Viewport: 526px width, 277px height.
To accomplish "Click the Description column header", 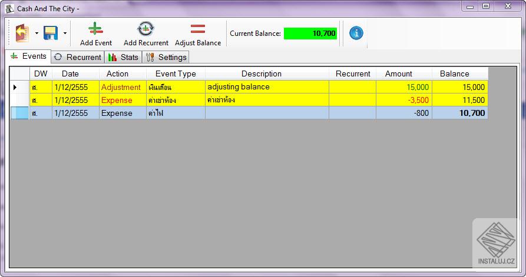I will [x=267, y=74].
